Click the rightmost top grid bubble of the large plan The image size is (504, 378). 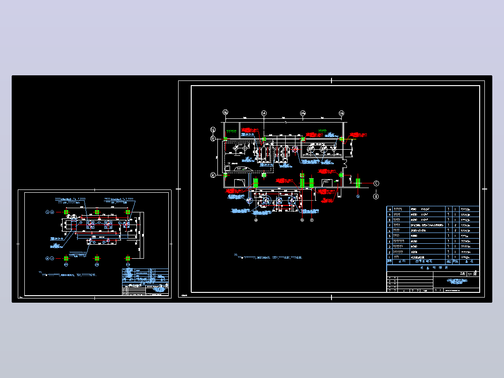(341, 113)
